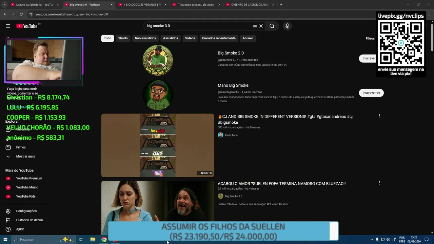
Task: Click the YouTube search input field
Action: pos(198,26)
